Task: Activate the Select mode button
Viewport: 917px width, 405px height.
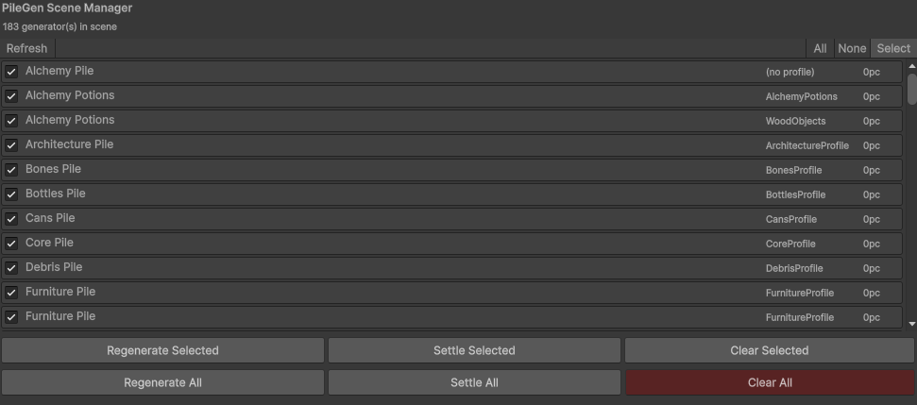Action: click(x=893, y=48)
